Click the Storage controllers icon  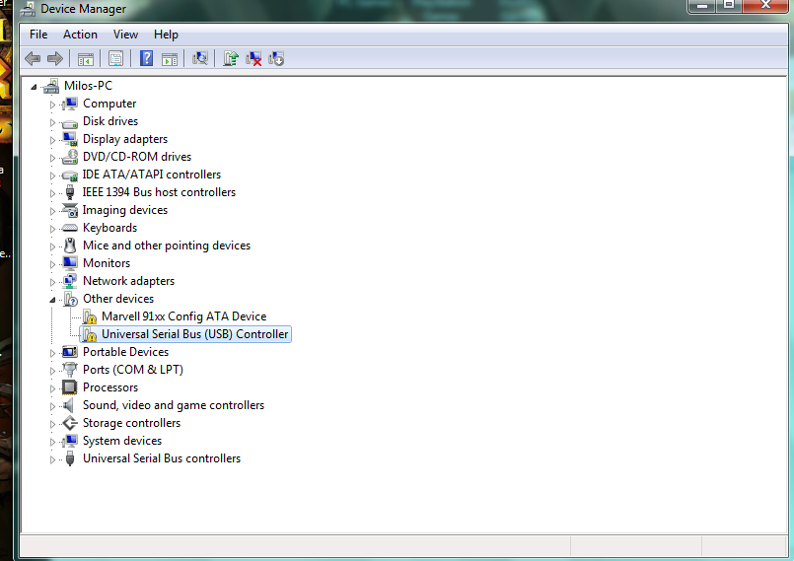point(69,423)
